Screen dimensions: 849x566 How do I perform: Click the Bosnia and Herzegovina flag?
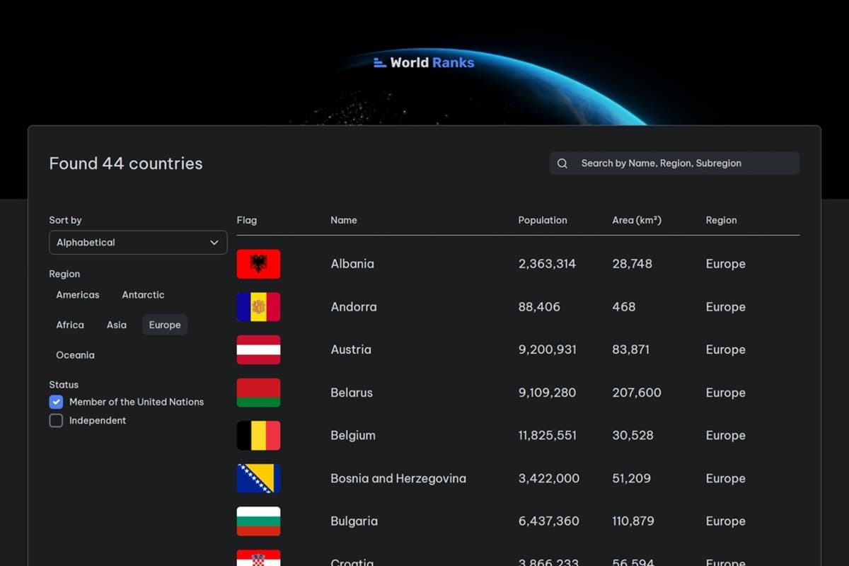pos(258,478)
